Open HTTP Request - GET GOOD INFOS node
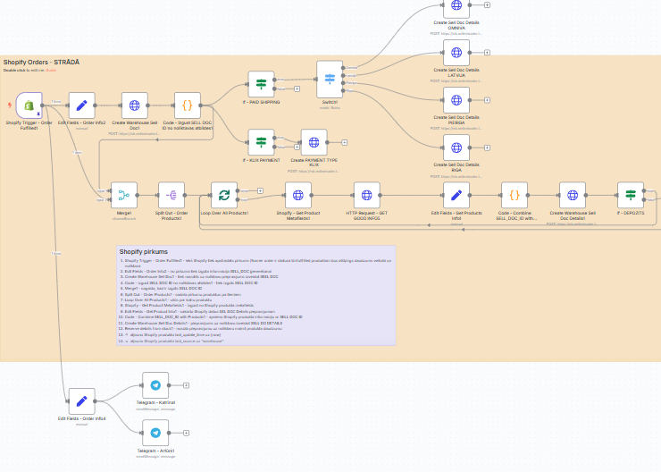 [x=367, y=195]
